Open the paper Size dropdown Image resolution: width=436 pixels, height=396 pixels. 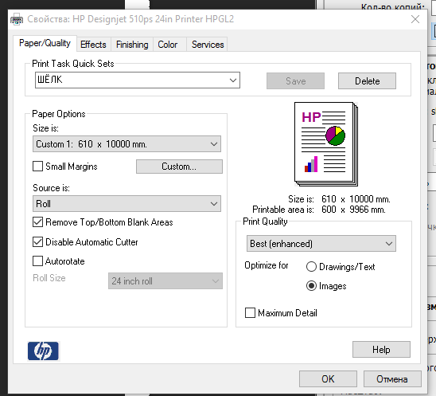click(127, 144)
